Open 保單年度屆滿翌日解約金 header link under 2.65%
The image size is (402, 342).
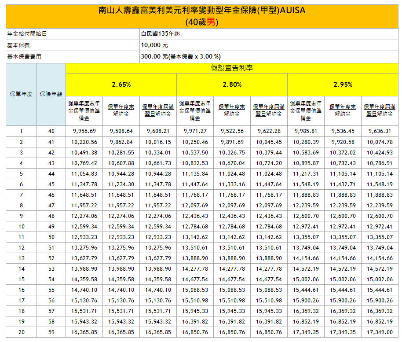(x=158, y=110)
